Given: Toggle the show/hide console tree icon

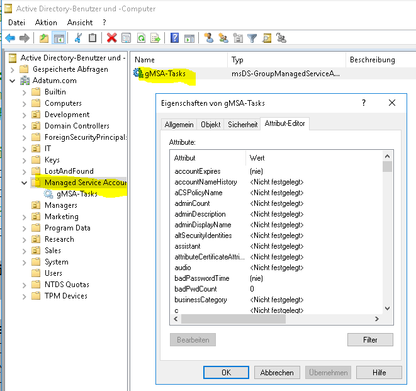Looking at the screenshot, I should 59,38.
